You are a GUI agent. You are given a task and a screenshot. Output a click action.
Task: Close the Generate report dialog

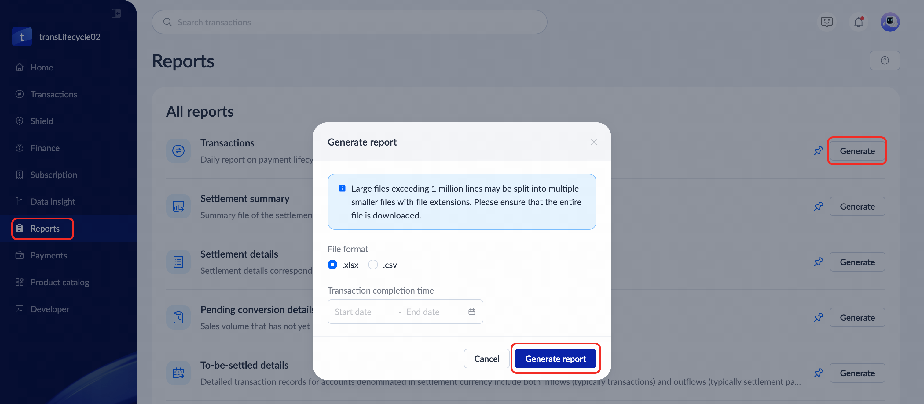click(594, 142)
